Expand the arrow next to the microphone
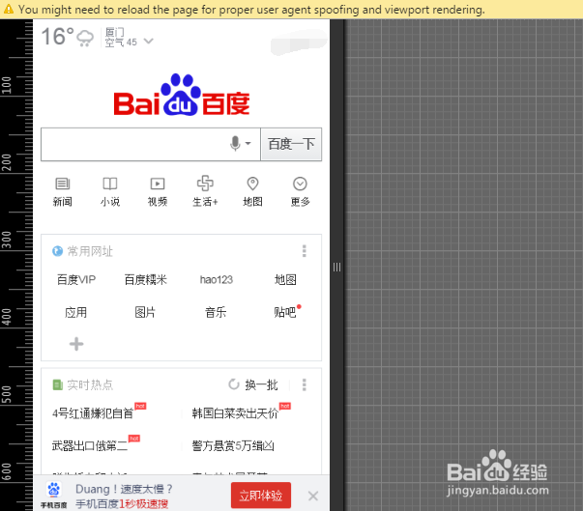583x511 pixels. 248,143
